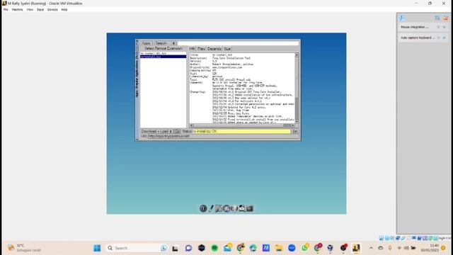This screenshot has height=255, width=453.
Task: Open the View menu
Action: pyautogui.click(x=30, y=9)
